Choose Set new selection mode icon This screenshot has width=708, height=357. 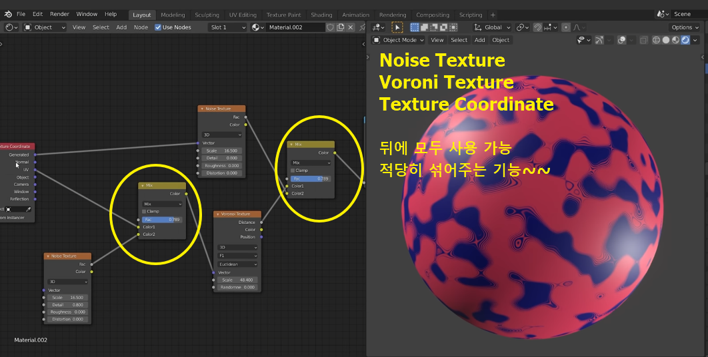coord(414,27)
